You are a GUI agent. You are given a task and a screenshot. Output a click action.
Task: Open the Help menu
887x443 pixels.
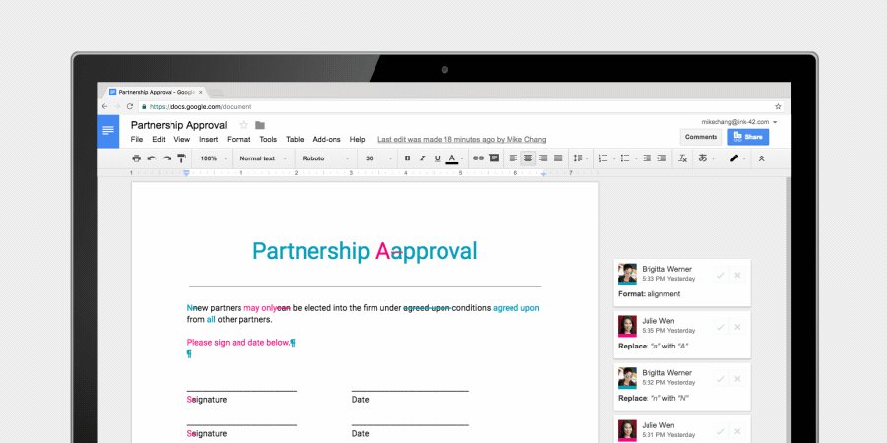tap(357, 139)
